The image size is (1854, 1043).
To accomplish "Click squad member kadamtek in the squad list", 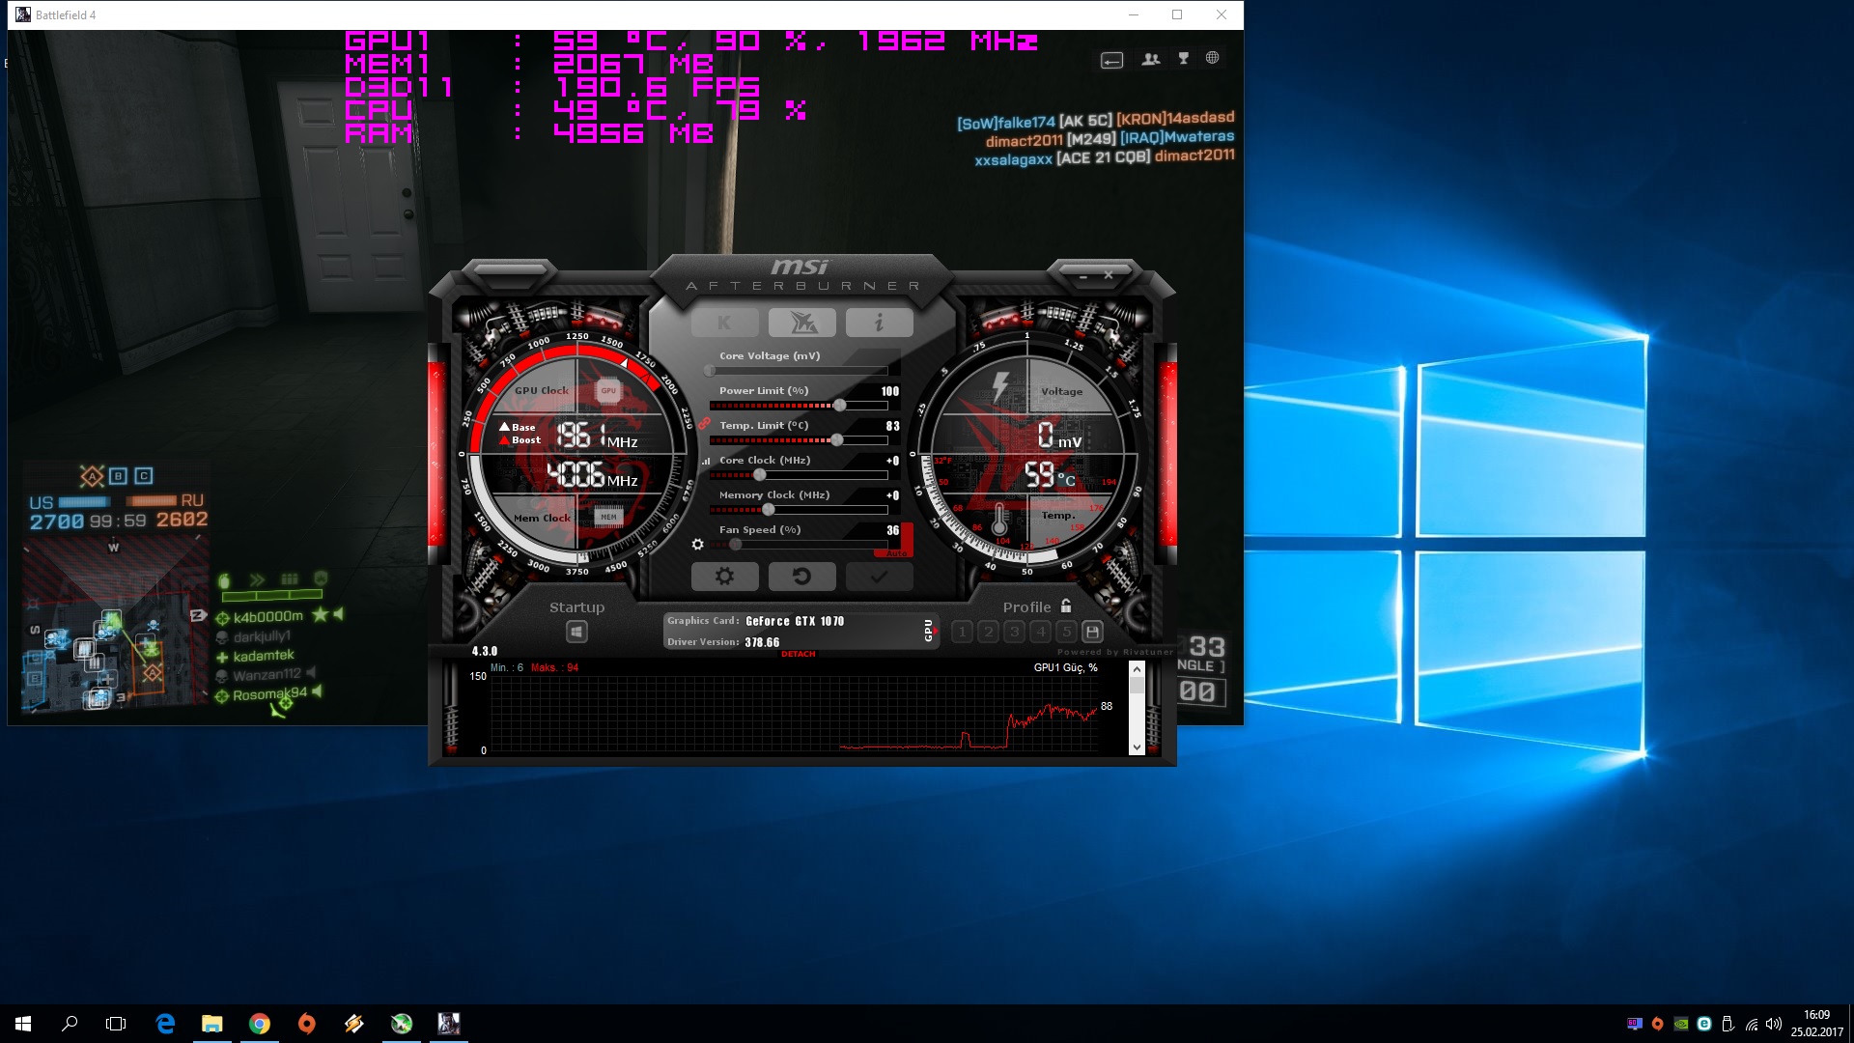I will (264, 656).
